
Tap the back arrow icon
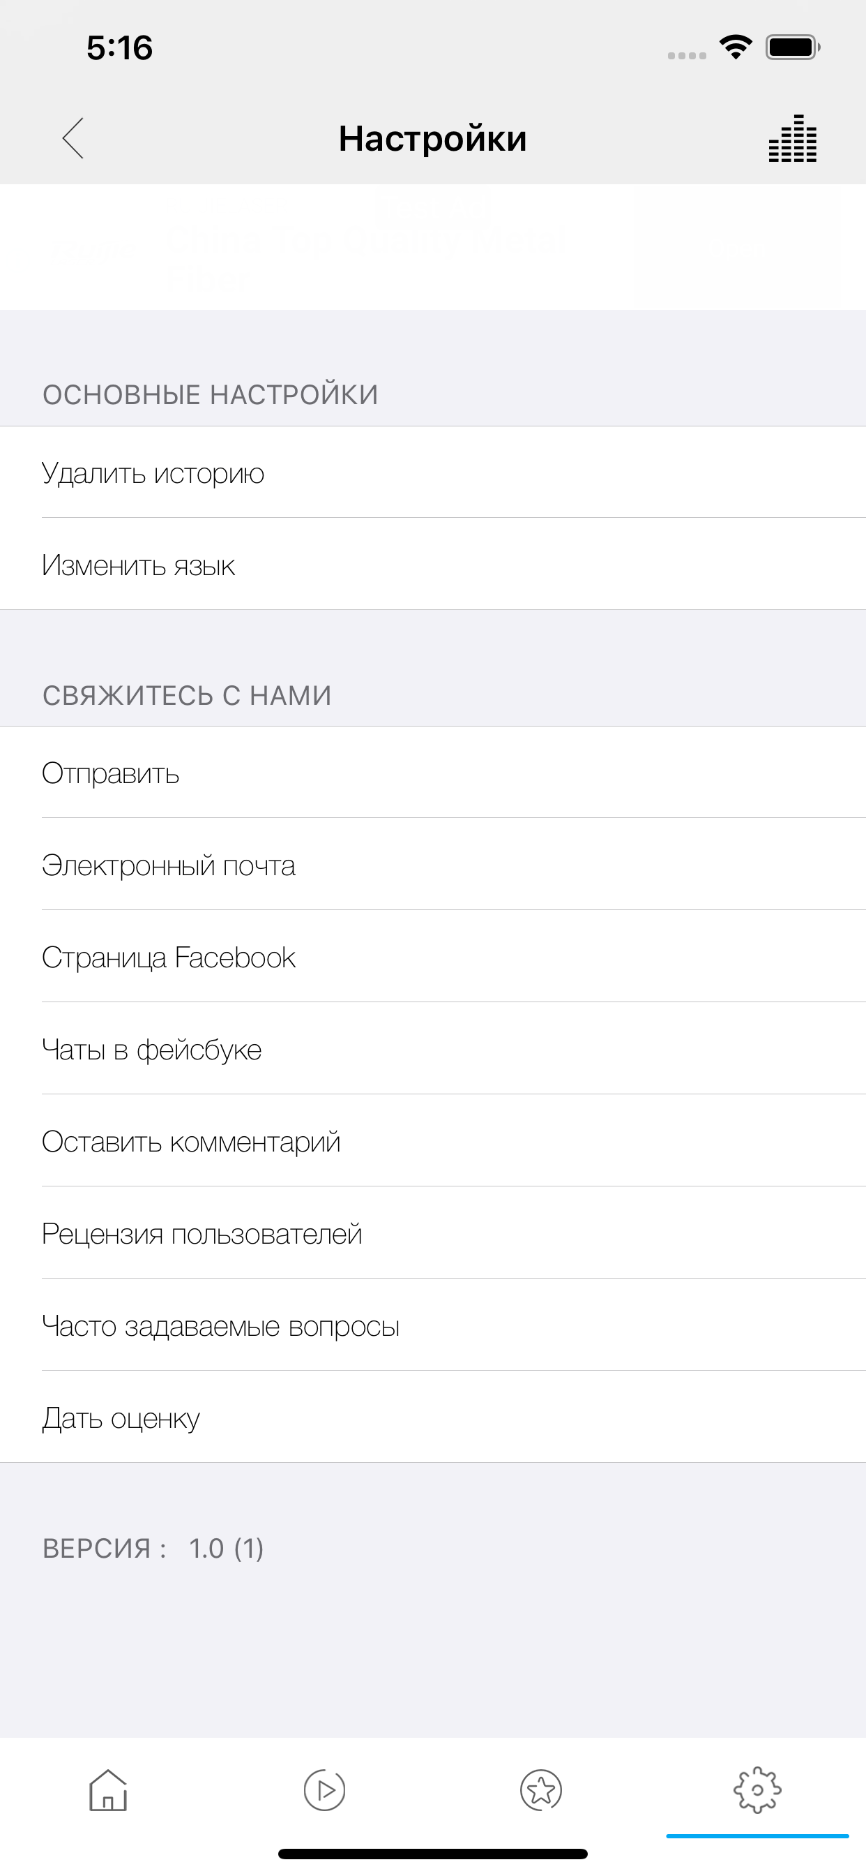point(73,137)
